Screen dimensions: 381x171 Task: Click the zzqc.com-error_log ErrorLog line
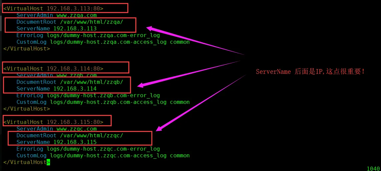click(x=88, y=149)
